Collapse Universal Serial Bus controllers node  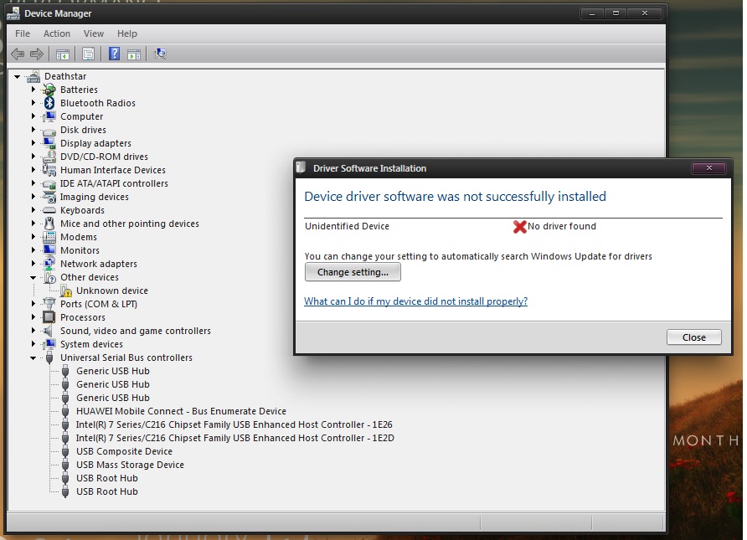click(33, 358)
